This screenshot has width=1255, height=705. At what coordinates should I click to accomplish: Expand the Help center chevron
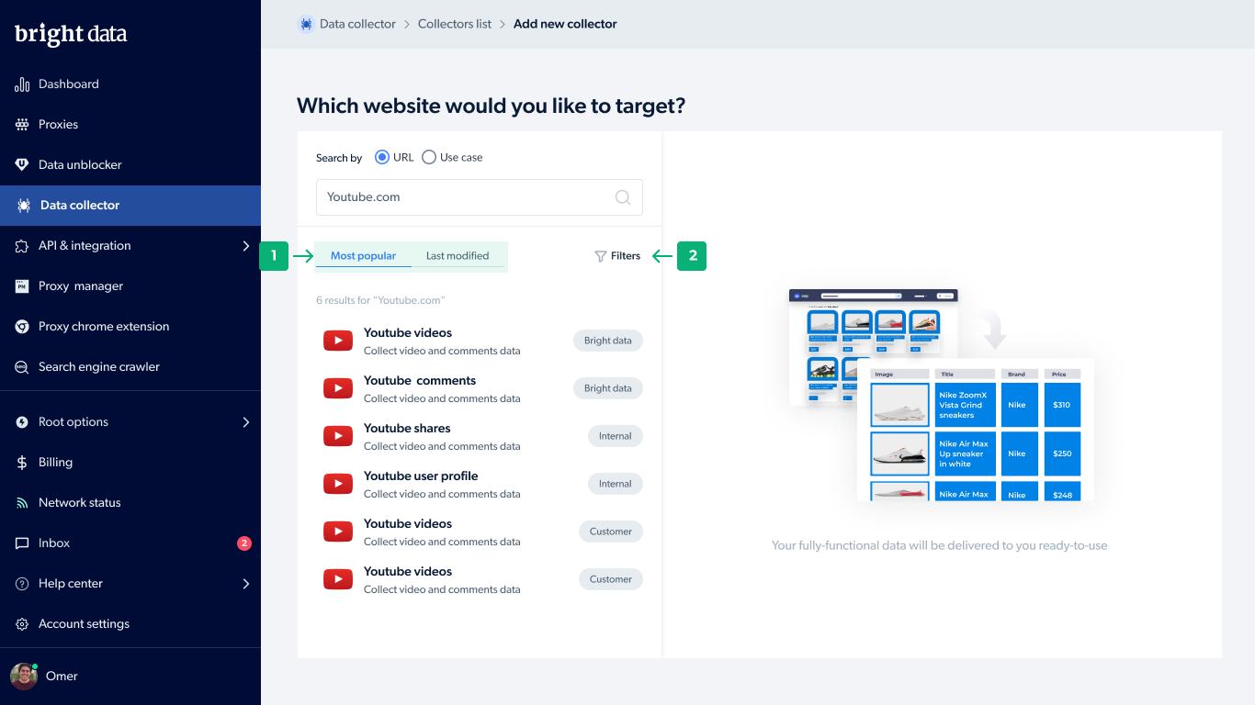click(x=245, y=584)
